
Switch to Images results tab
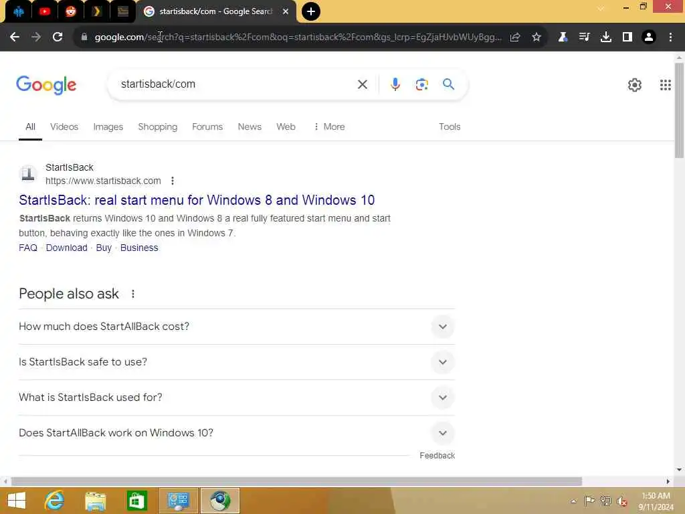[x=108, y=126]
